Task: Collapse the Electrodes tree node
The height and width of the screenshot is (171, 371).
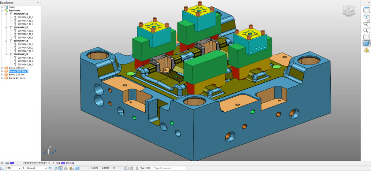Action: pos(2,11)
